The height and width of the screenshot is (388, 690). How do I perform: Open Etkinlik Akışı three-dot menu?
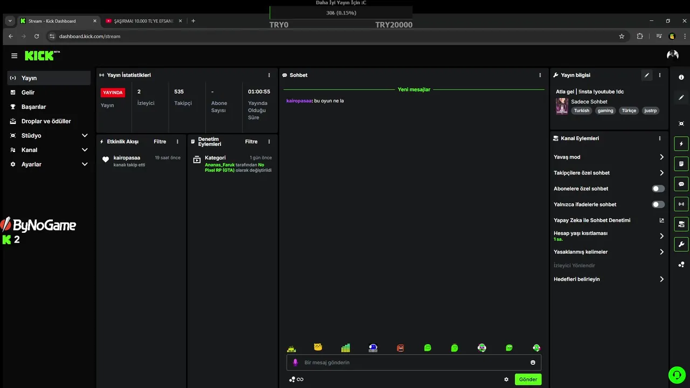[x=177, y=142]
